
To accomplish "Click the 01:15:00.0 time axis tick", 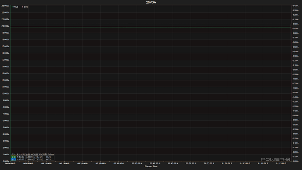I will 281,163.
